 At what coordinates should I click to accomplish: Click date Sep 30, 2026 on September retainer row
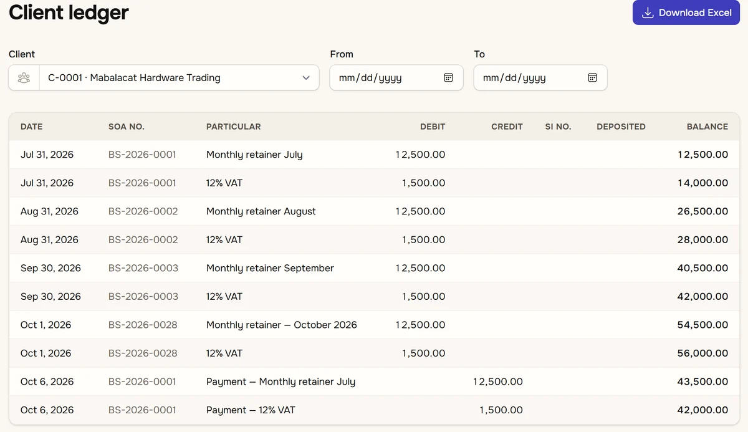[50, 268]
